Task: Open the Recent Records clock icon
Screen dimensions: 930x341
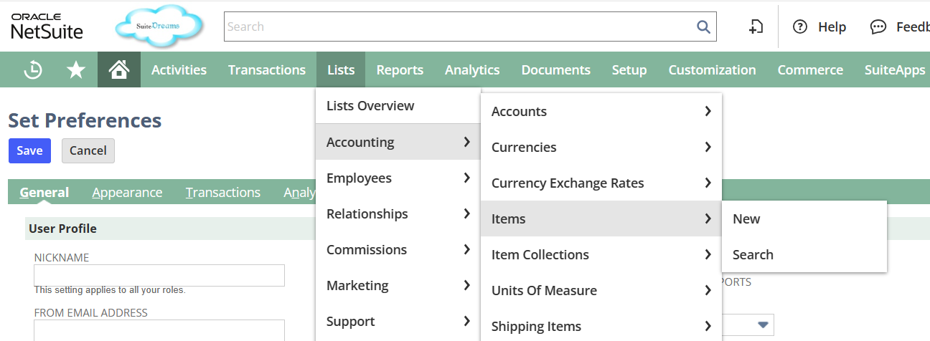Action: pos(33,69)
